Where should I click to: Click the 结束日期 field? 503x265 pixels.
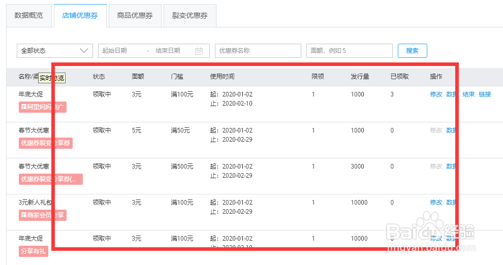(x=172, y=51)
